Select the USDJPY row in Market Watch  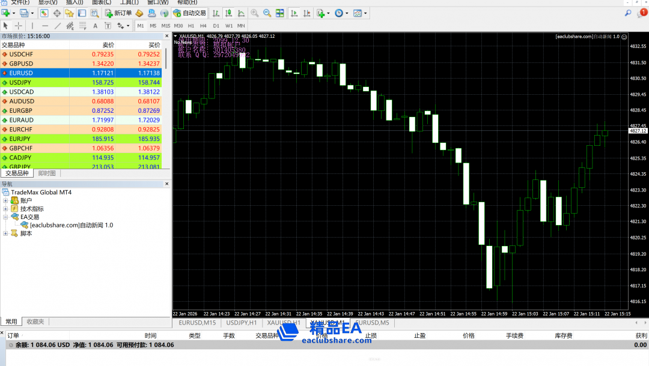point(20,82)
